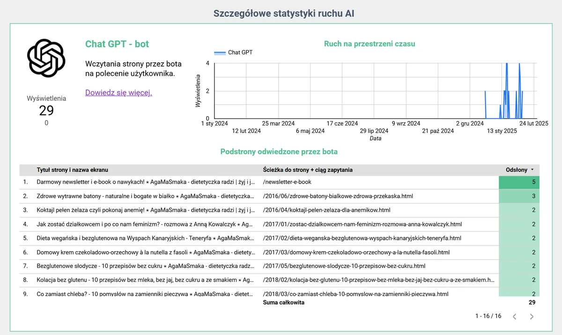Select row 'Dieta wegańska i bezglutenowa' title

(146, 238)
